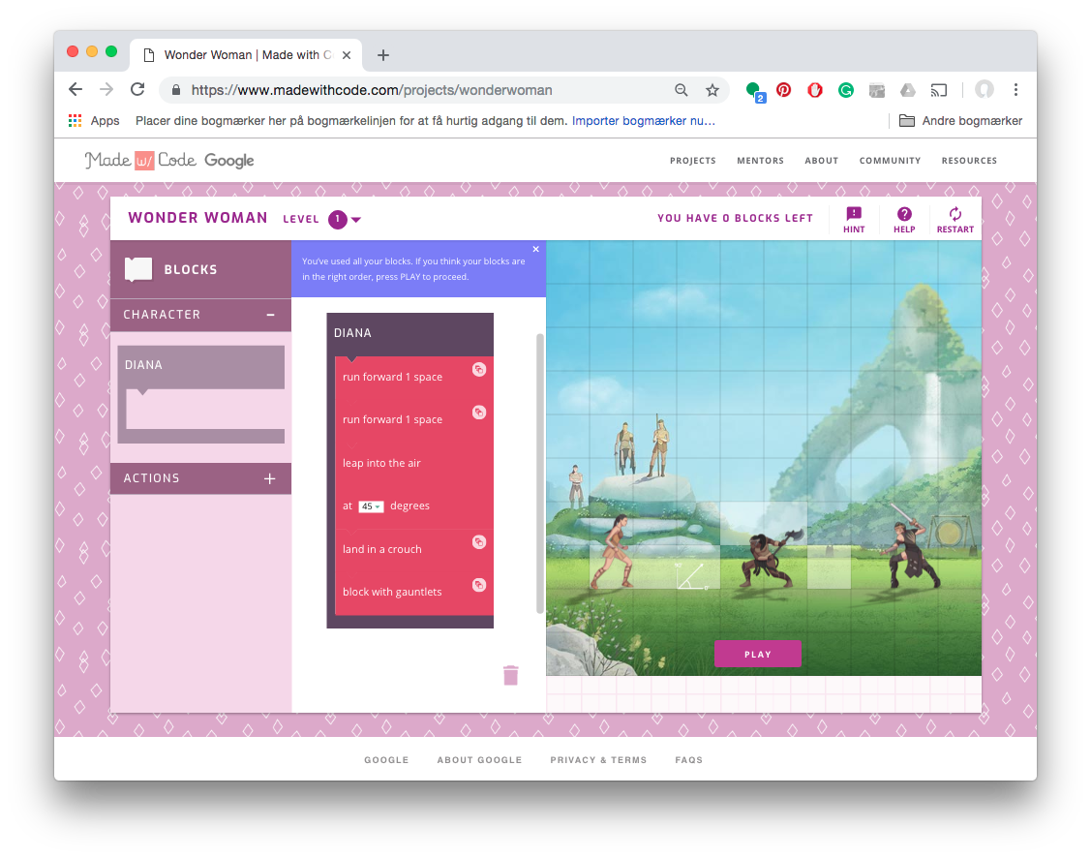
Task: Click the WONDER WOMAN project title
Action: 197,218
